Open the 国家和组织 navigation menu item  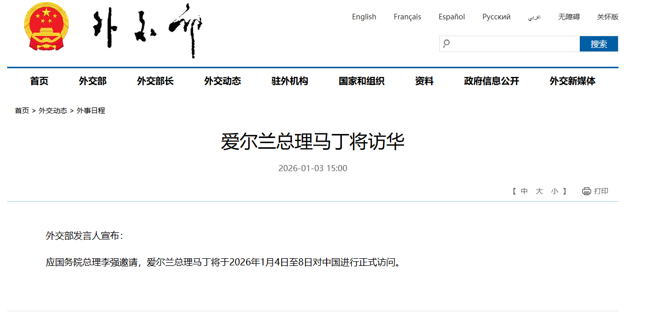pyautogui.click(x=361, y=80)
